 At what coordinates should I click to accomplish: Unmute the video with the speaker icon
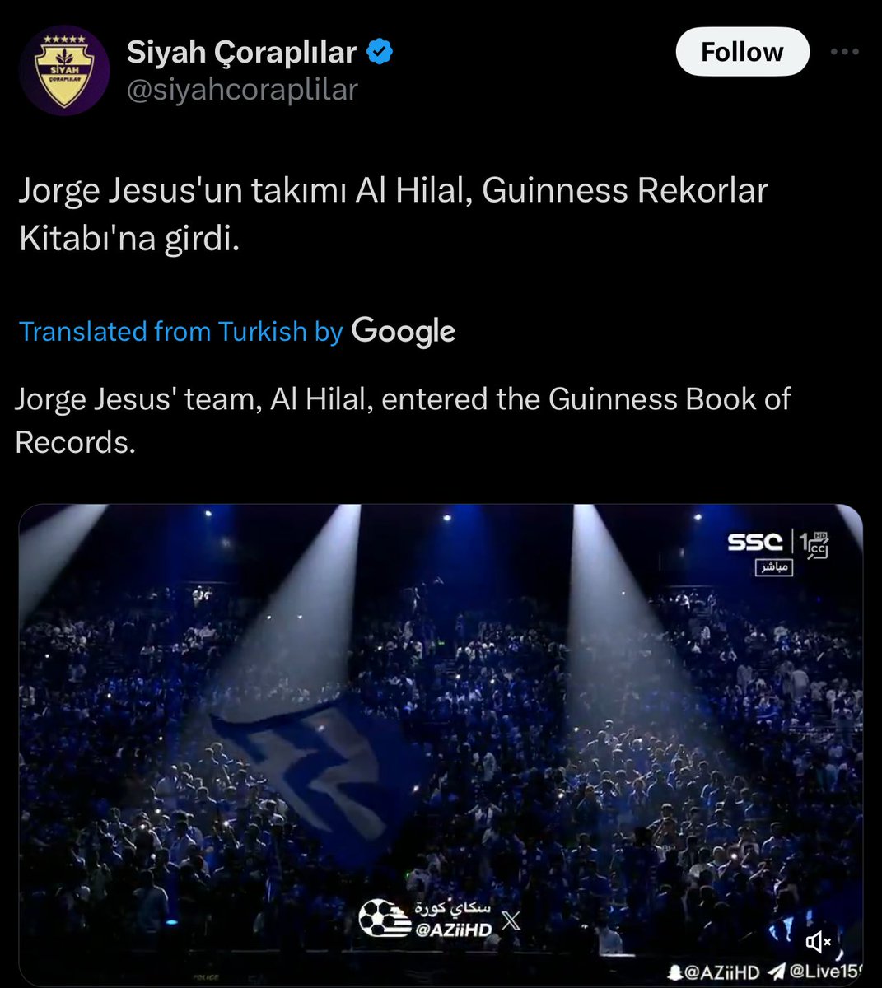[x=819, y=941]
